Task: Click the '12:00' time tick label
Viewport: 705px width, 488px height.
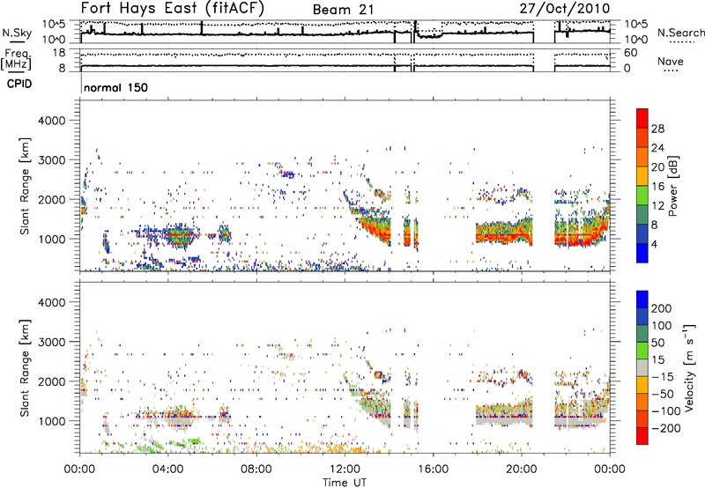Action: pos(345,470)
